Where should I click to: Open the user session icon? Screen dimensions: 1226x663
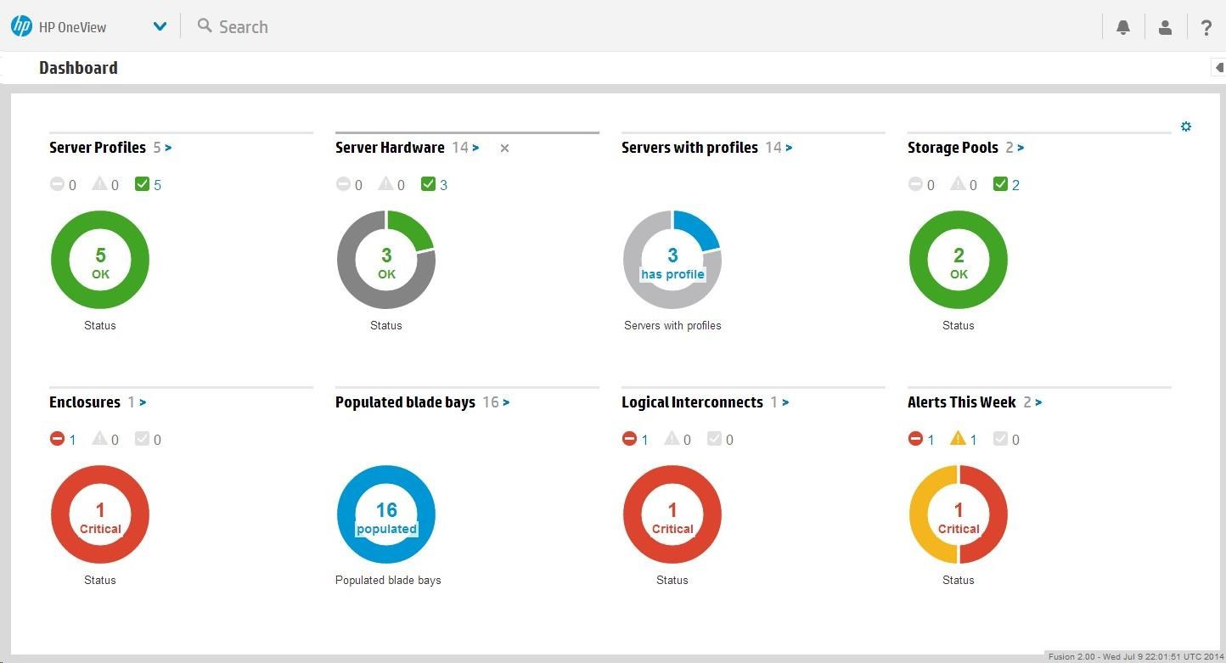[x=1165, y=27]
